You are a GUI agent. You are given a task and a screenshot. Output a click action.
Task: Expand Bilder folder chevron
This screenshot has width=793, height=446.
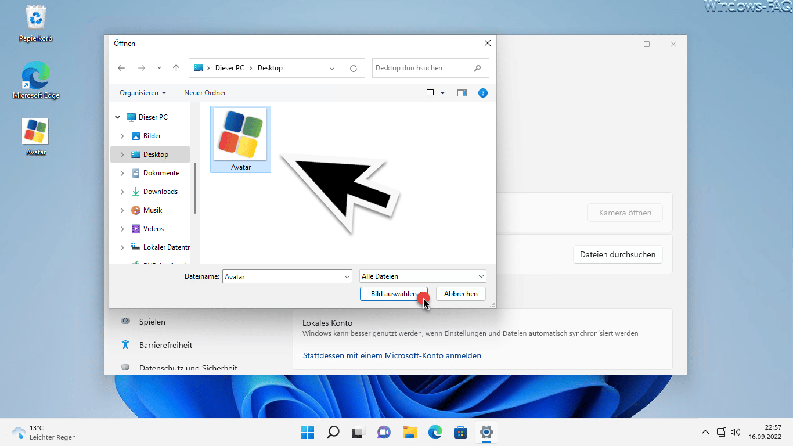[x=122, y=136]
